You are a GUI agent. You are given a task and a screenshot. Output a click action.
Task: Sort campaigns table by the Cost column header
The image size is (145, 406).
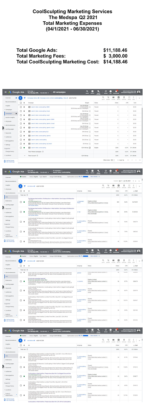[135, 102]
